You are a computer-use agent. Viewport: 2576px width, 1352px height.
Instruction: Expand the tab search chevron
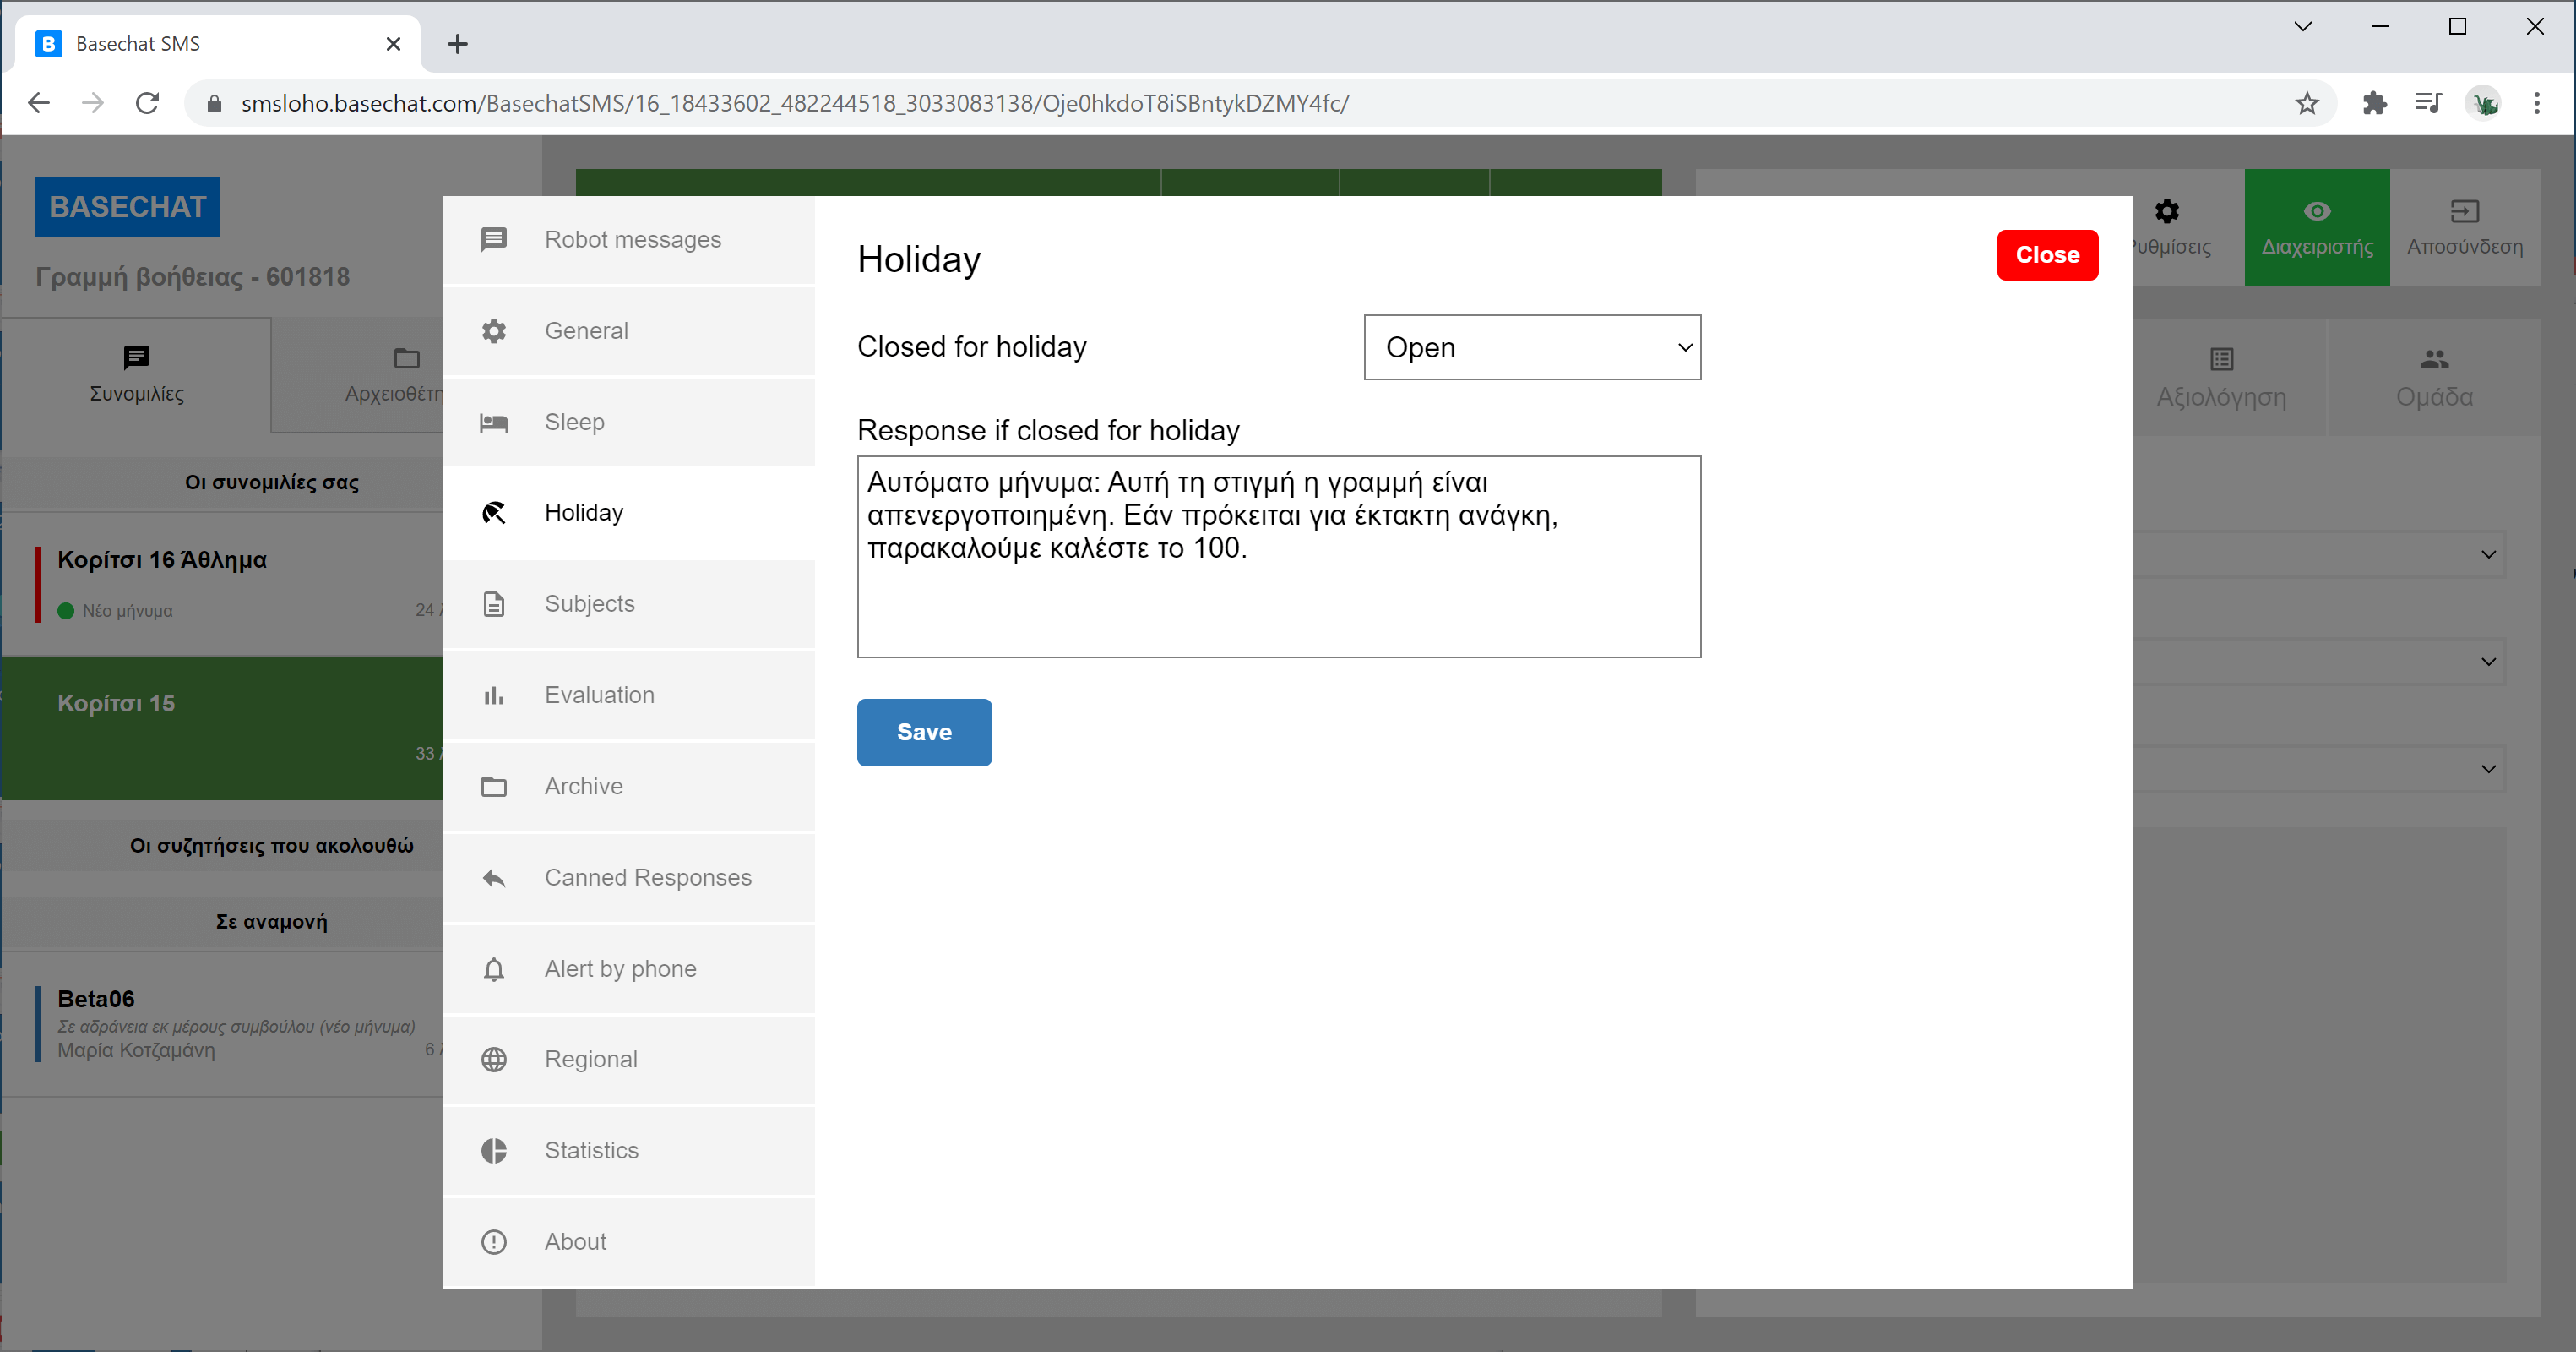2302,27
